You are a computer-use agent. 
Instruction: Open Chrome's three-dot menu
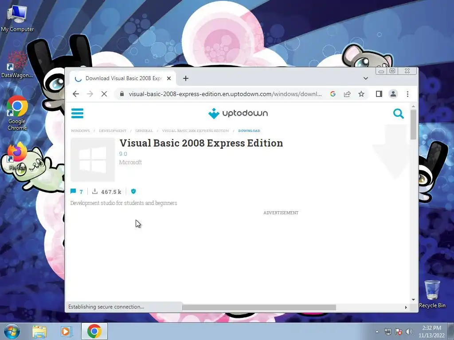pyautogui.click(x=408, y=94)
